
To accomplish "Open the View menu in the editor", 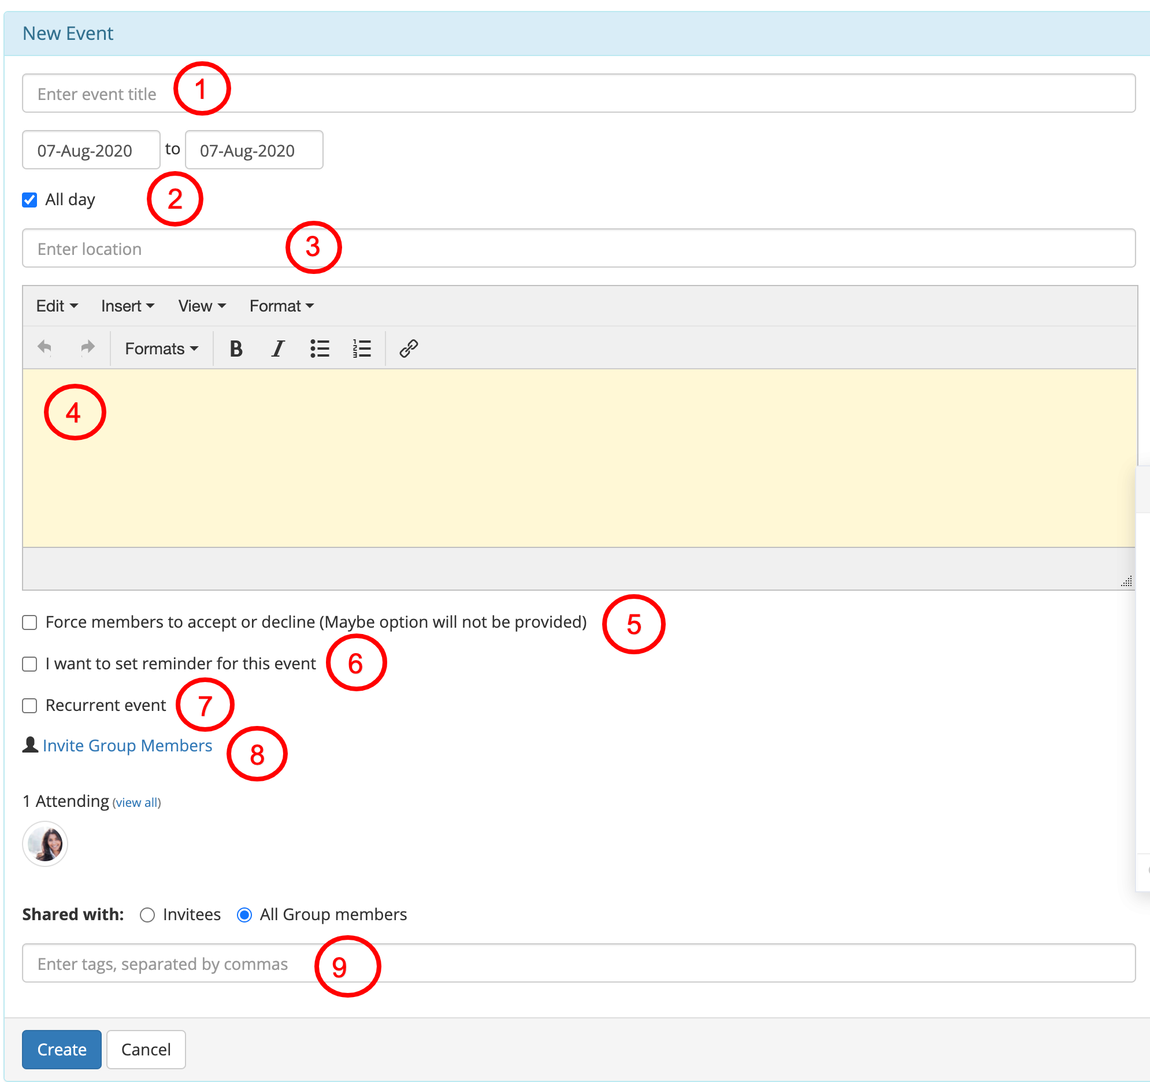I will coord(202,306).
